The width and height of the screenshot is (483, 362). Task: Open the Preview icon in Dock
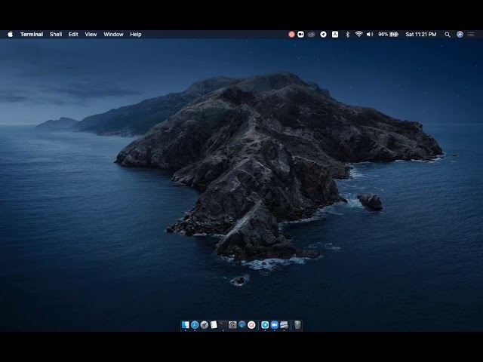click(x=284, y=325)
